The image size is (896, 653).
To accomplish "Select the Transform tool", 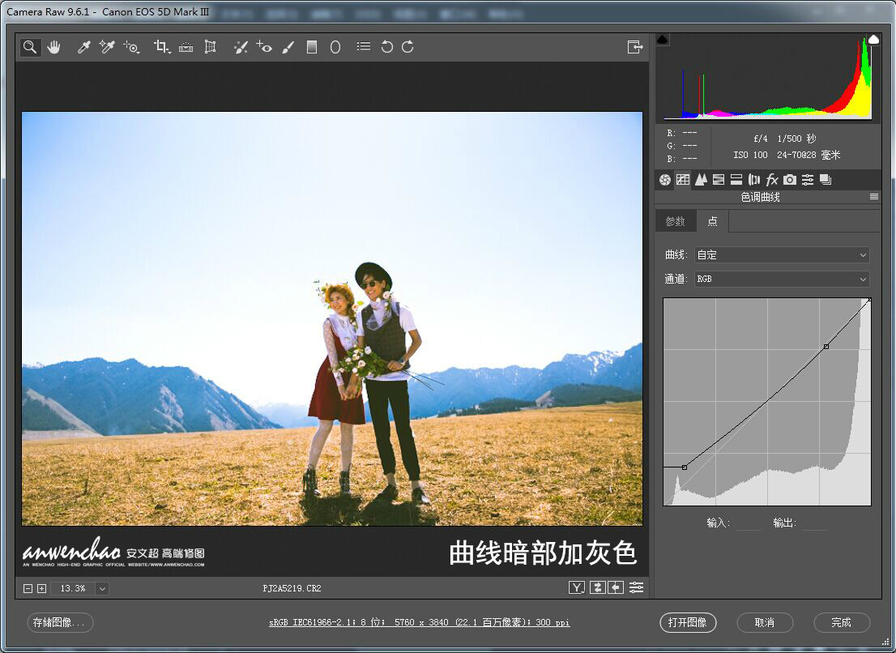I will (211, 47).
